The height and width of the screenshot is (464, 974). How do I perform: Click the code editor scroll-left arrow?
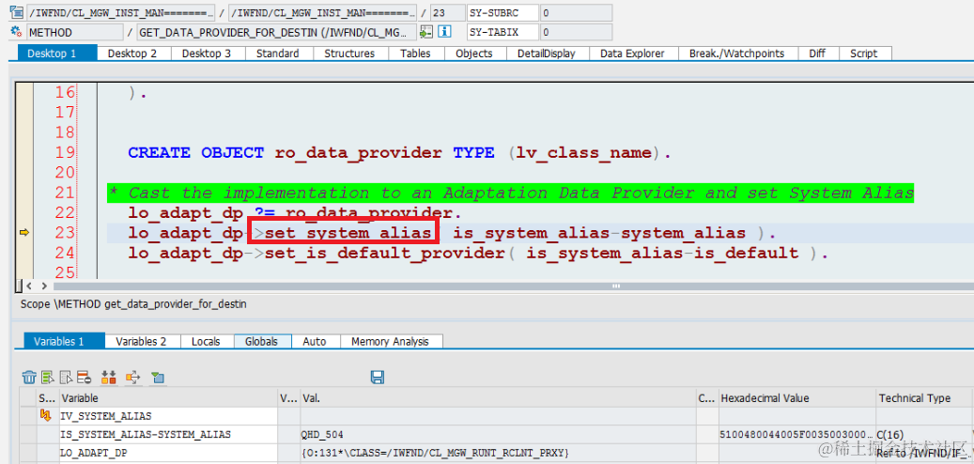29,286
